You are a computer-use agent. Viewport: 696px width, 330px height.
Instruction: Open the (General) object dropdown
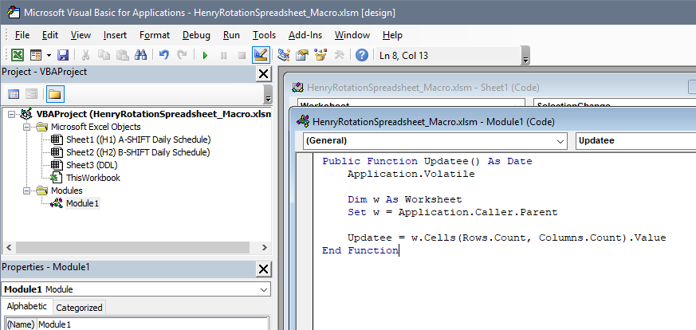pos(561,140)
